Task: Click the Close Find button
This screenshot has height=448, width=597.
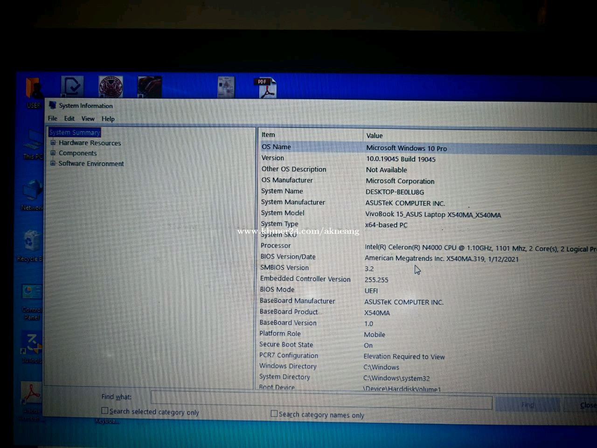Action: coord(581,405)
